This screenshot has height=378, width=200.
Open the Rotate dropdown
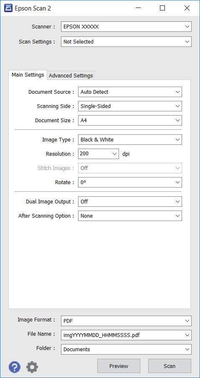[130, 182]
